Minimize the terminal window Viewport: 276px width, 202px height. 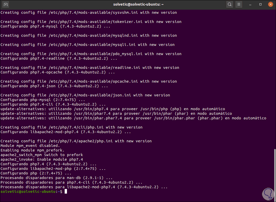[x=252, y=4]
